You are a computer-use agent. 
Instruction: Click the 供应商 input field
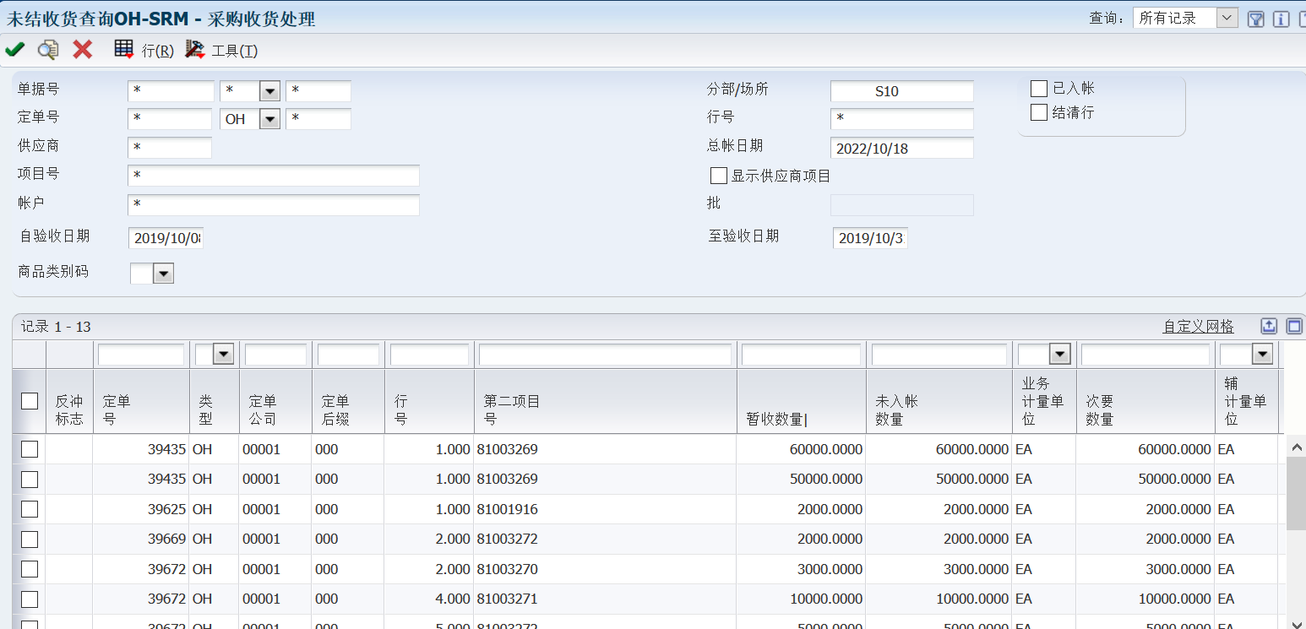[x=170, y=148]
